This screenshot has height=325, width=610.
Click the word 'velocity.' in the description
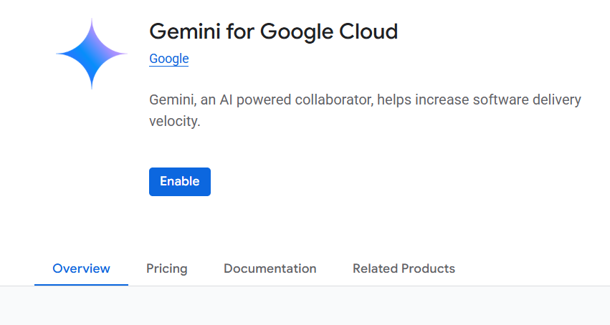(174, 122)
